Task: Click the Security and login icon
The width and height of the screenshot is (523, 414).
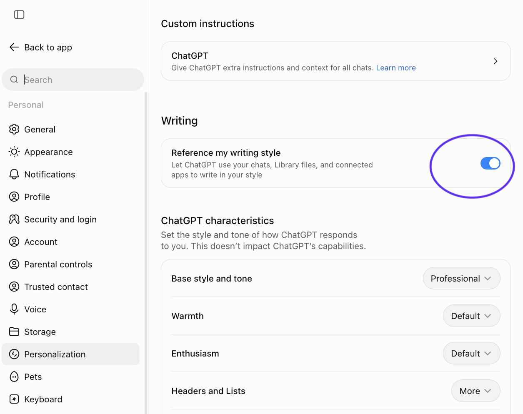Action: 14,219
